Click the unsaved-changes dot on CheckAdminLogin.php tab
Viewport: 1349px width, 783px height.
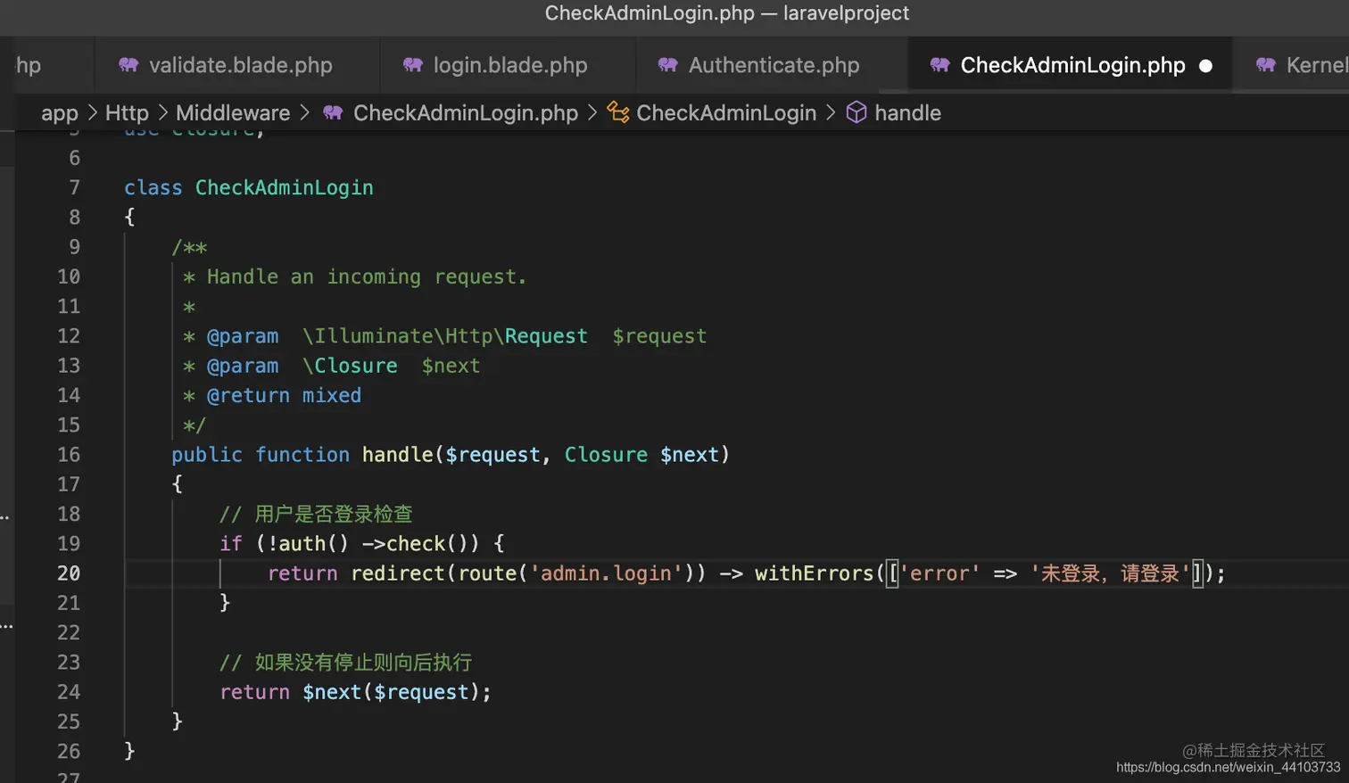point(1205,66)
